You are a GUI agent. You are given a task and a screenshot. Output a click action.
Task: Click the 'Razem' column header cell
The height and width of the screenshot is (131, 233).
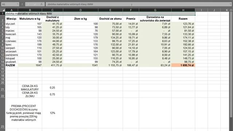[183, 19]
